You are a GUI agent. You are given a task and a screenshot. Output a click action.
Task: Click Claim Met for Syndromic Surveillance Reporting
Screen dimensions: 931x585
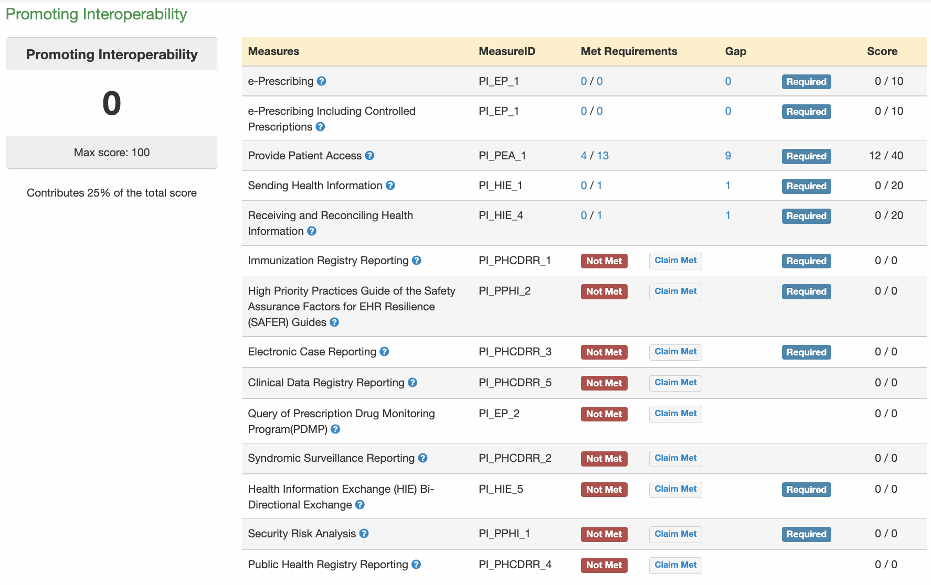click(675, 458)
